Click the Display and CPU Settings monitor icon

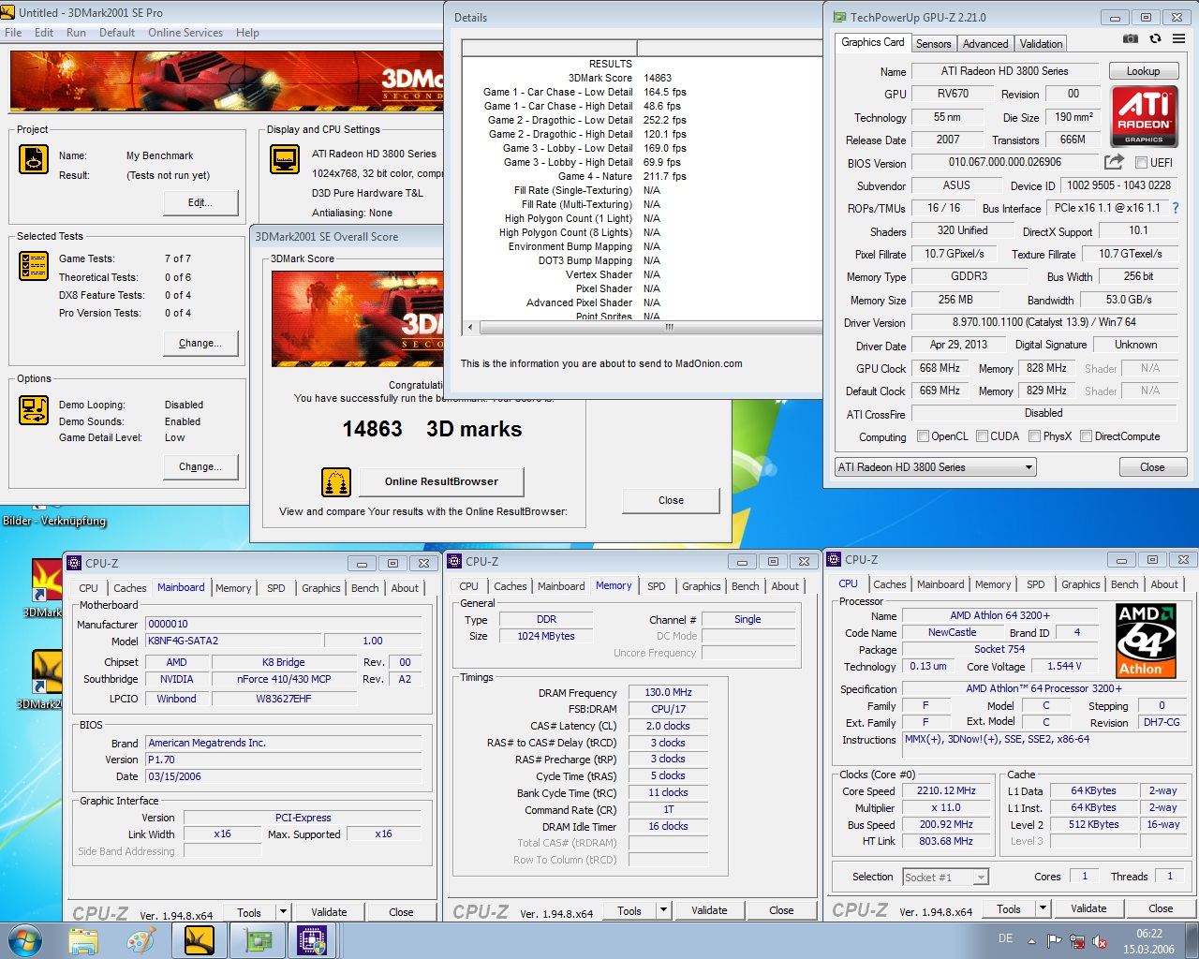click(x=285, y=159)
